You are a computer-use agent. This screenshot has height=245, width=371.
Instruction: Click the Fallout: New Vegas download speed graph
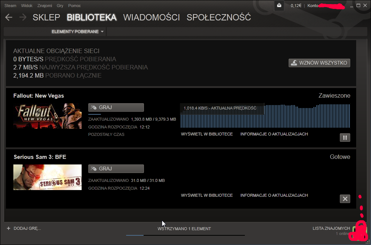pyautogui.click(x=265, y=116)
